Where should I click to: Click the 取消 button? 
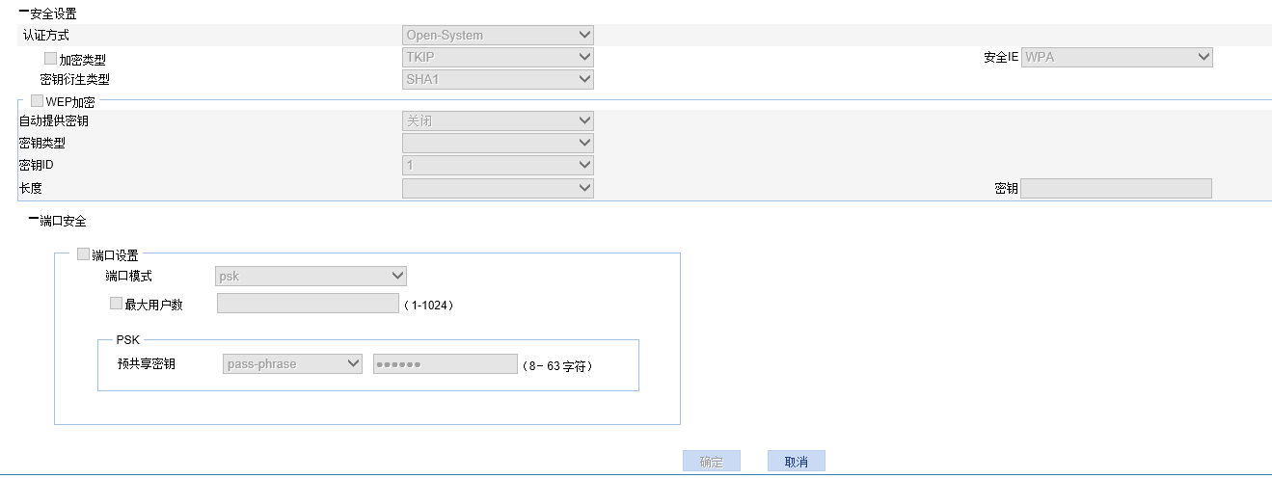[x=796, y=462]
